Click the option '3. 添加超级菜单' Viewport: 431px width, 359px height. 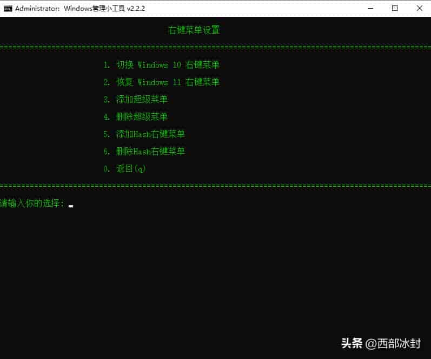coord(135,100)
